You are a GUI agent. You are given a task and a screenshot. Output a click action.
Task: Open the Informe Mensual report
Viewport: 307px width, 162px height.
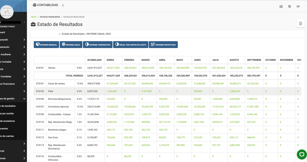point(46,45)
